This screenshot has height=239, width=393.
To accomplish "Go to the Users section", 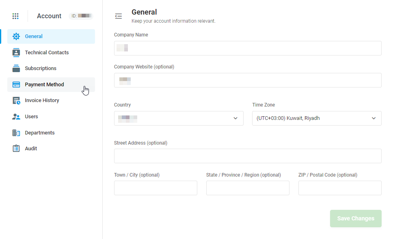I will pyautogui.click(x=31, y=117).
